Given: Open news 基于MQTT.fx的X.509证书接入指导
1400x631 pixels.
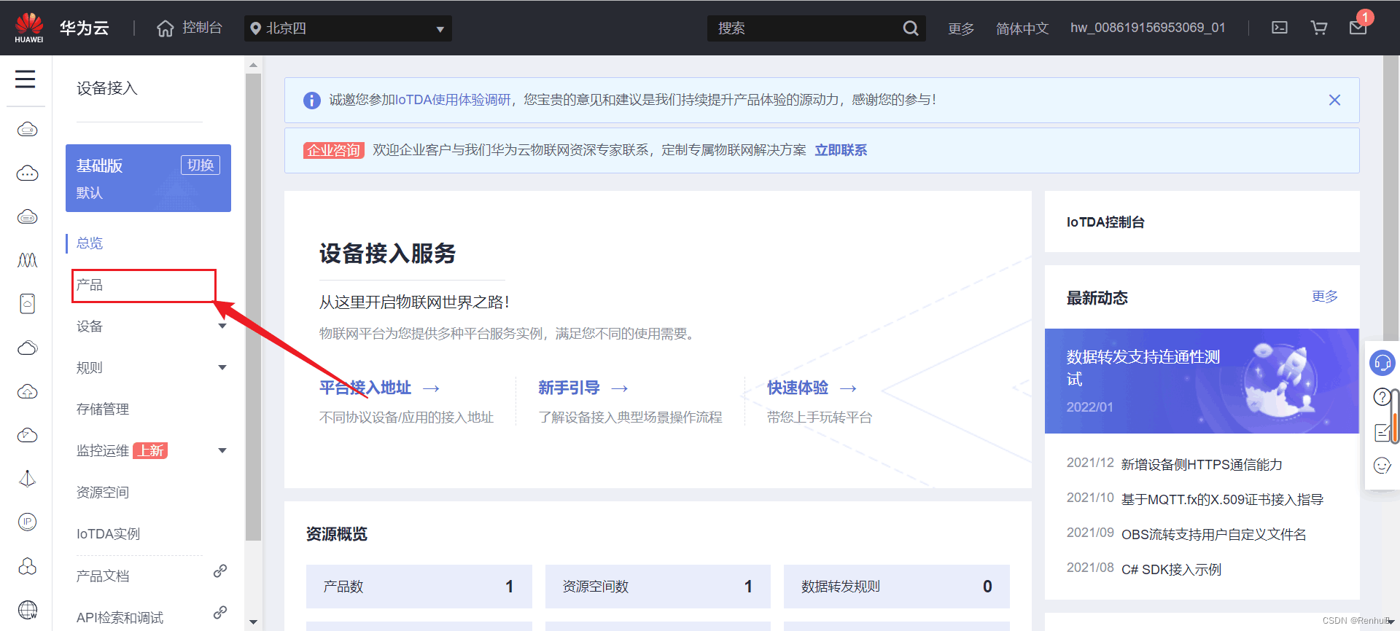Looking at the screenshot, I should point(1222,500).
